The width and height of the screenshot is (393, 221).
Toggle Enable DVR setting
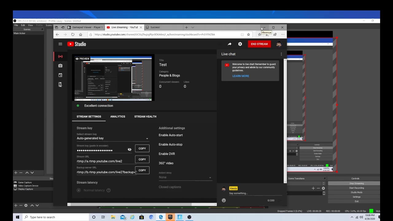tap(167, 154)
